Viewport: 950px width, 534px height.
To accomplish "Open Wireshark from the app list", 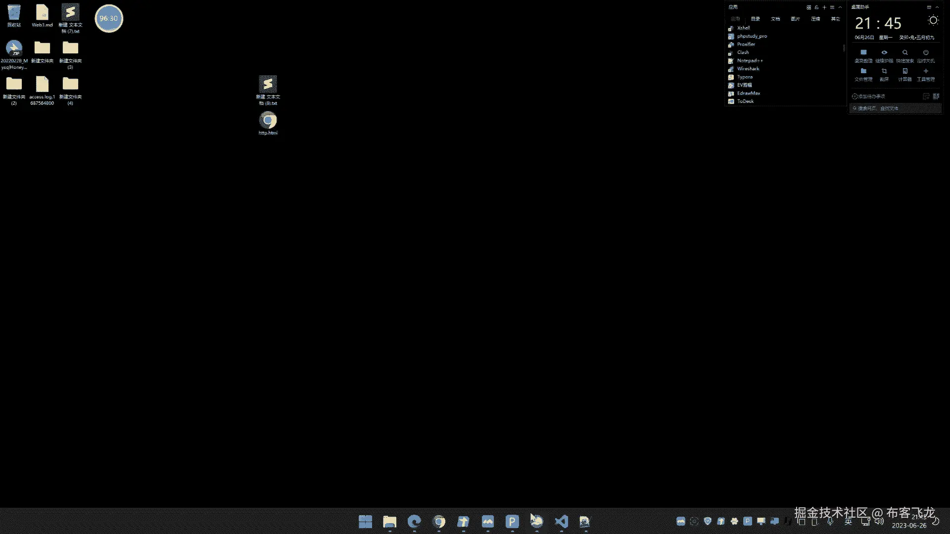I will click(x=748, y=69).
